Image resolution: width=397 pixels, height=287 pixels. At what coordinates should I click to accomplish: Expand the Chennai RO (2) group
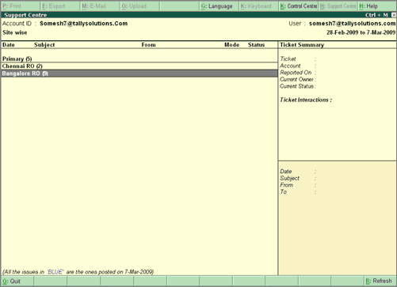click(139, 66)
